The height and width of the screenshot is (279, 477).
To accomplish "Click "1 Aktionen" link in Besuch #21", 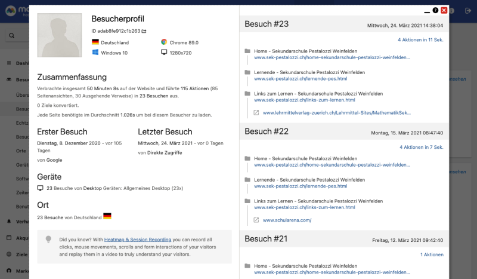I will (432, 255).
